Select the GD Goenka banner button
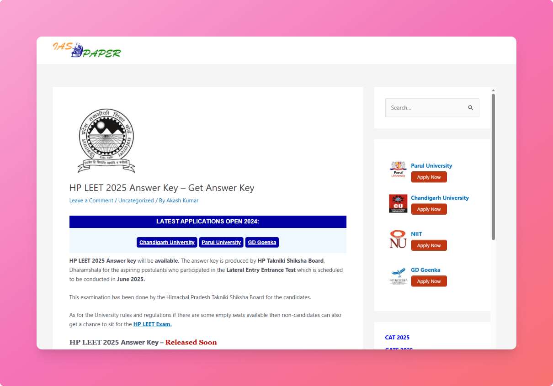 coord(262,243)
